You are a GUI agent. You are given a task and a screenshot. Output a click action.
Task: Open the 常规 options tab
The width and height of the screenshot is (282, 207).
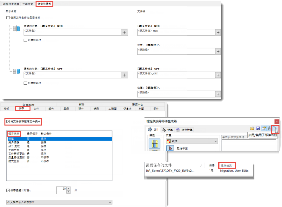pyautogui.click(x=6, y=109)
